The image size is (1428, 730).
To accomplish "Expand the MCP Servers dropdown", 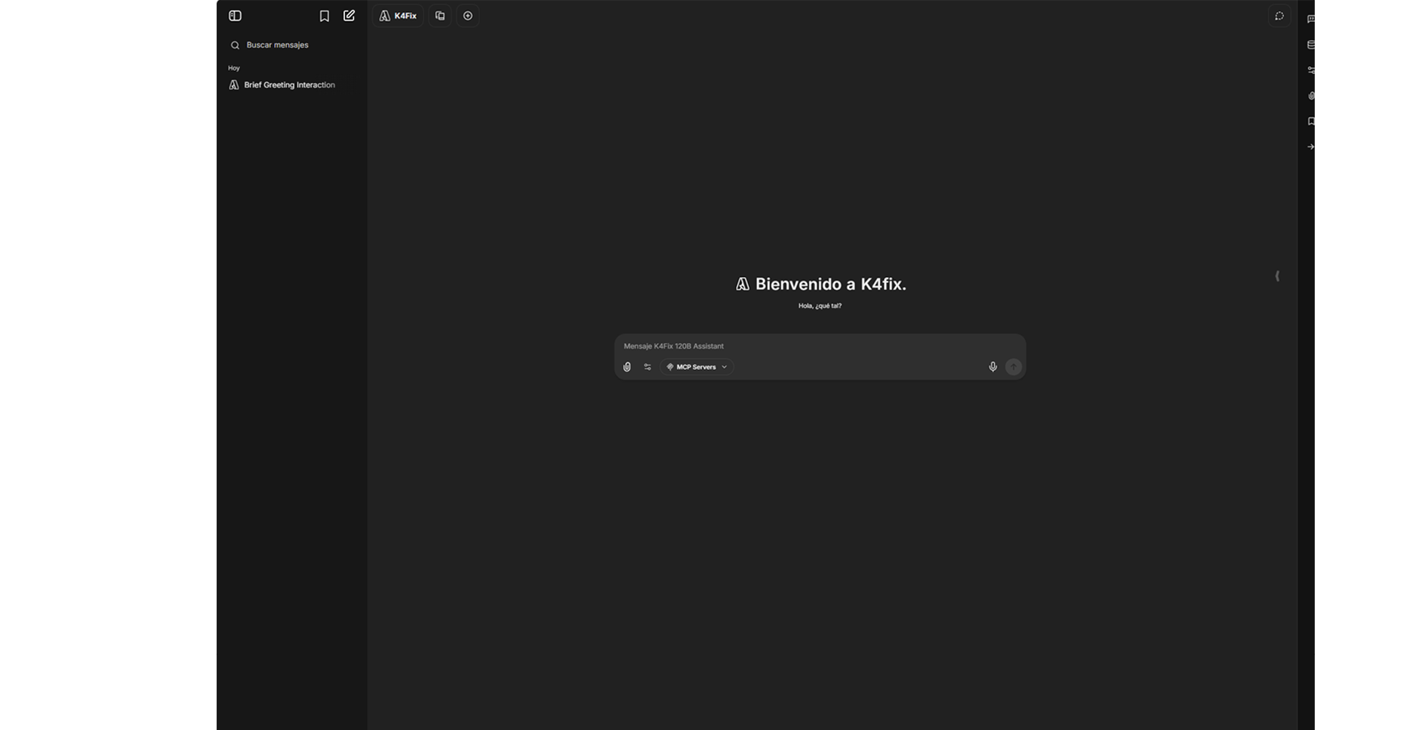I will click(695, 367).
